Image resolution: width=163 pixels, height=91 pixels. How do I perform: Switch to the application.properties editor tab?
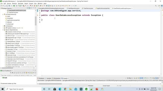pos(103,8)
